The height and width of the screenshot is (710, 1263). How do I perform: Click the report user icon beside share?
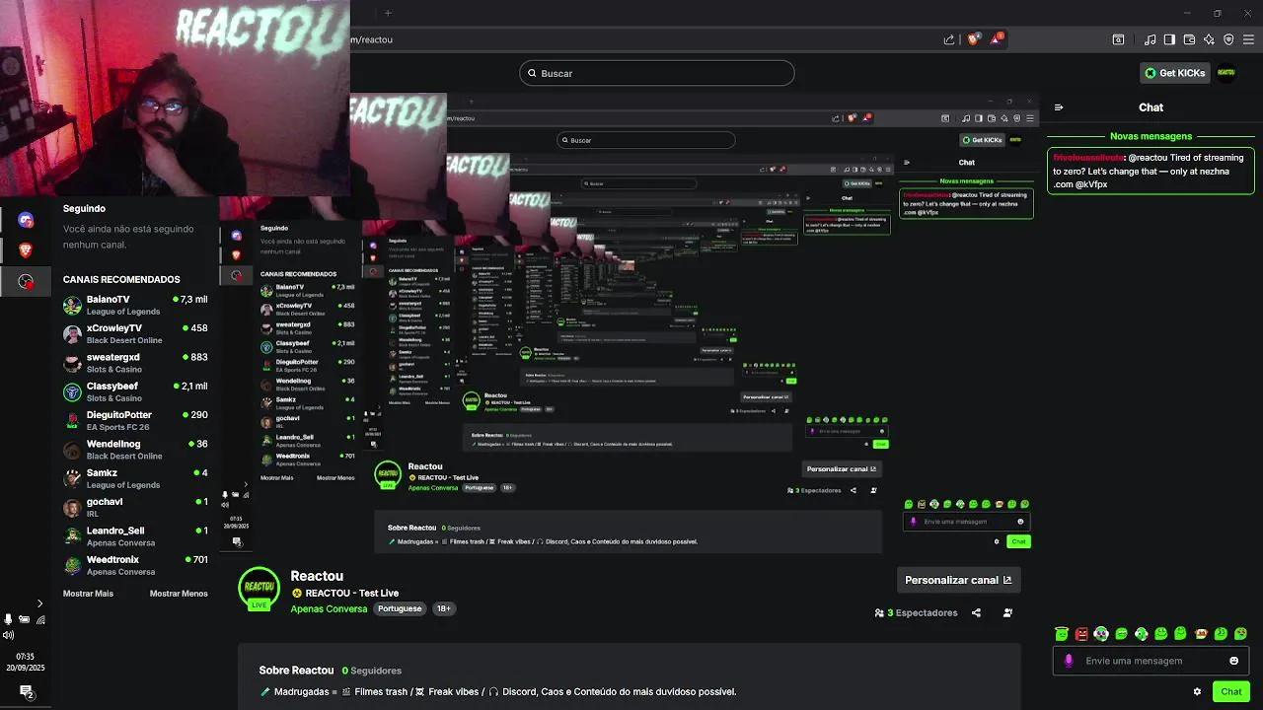(x=1007, y=612)
